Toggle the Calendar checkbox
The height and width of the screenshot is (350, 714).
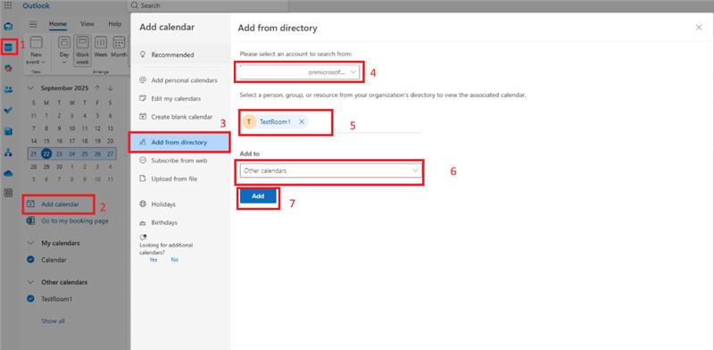31,260
